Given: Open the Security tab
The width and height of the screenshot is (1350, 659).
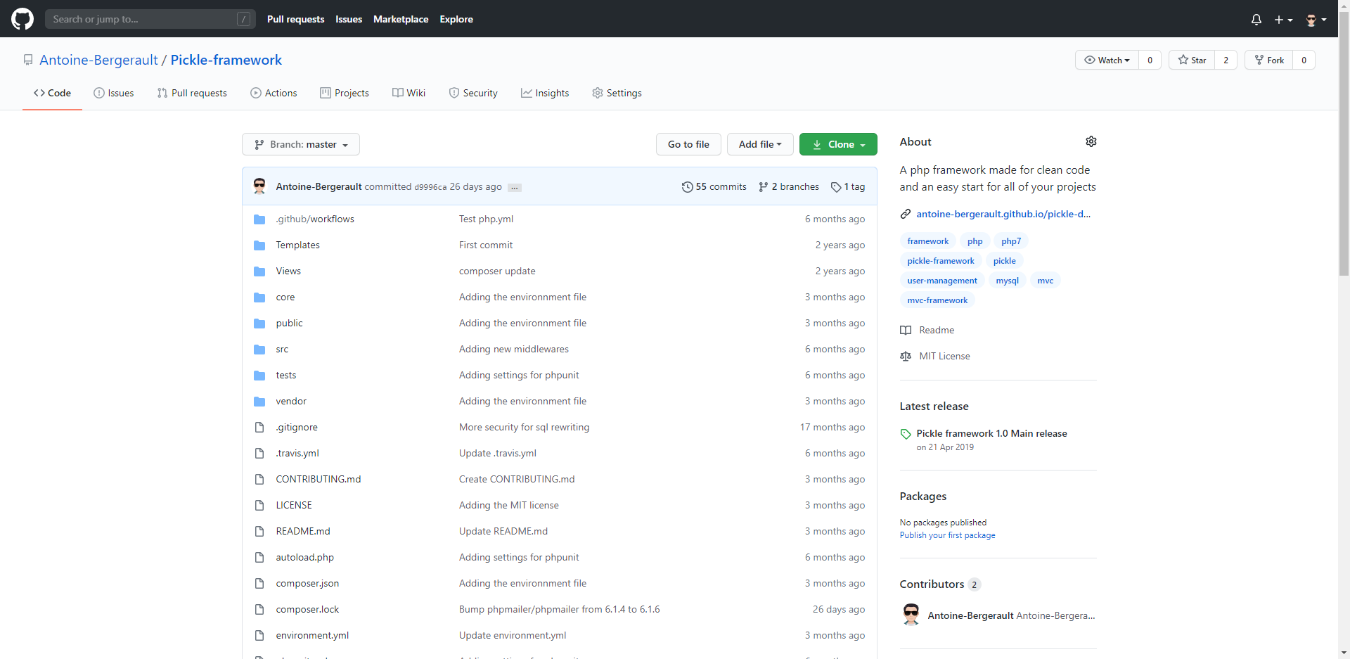Looking at the screenshot, I should [473, 93].
